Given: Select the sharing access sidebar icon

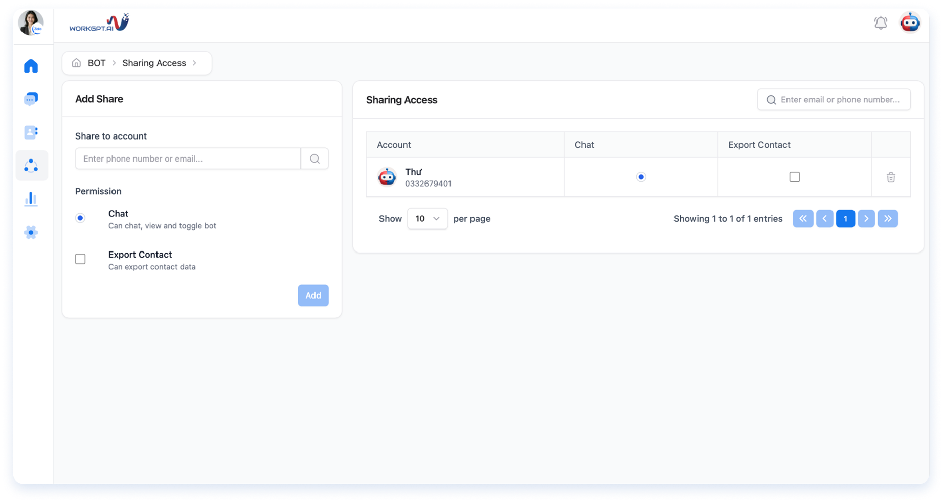Looking at the screenshot, I should pos(31,166).
